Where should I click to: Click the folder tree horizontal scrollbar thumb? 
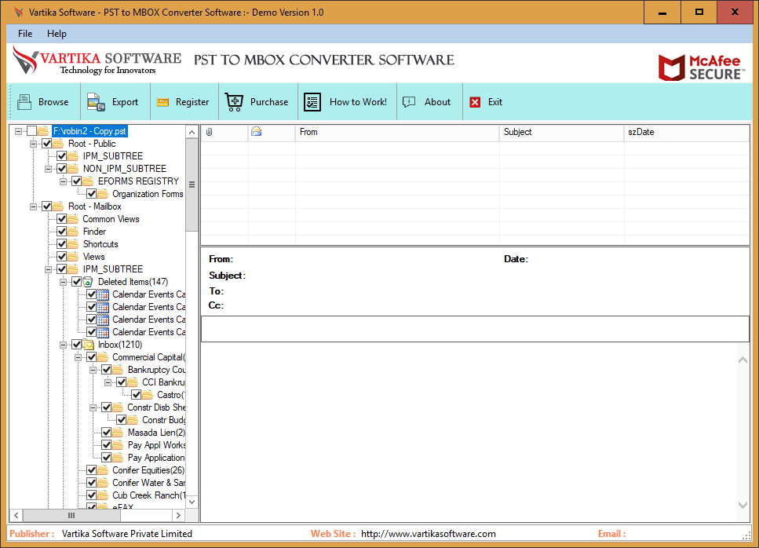(71, 516)
